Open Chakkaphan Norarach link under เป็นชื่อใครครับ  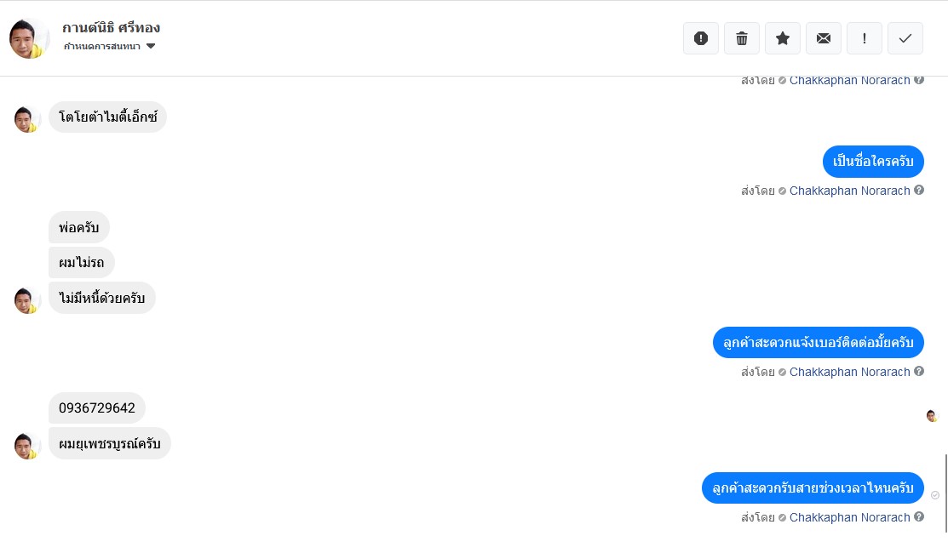[849, 191]
